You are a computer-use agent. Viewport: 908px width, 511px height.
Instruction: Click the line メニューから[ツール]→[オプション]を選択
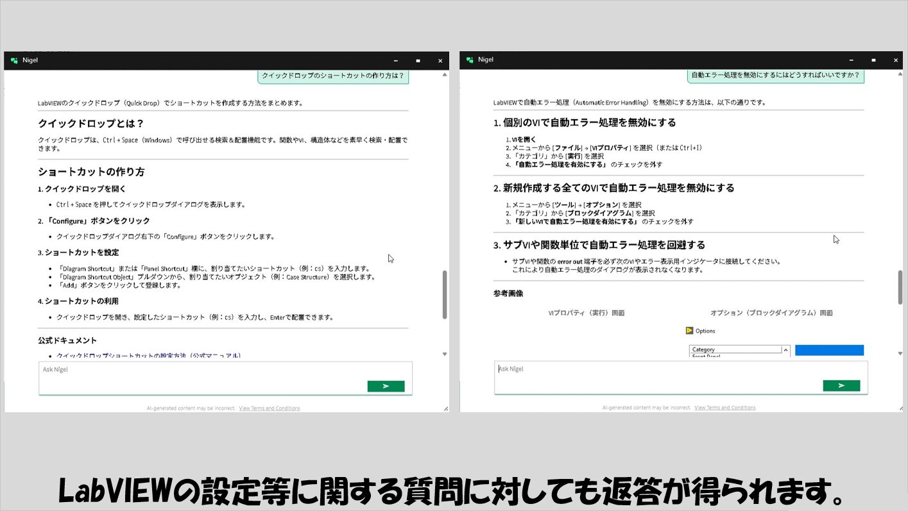(573, 205)
